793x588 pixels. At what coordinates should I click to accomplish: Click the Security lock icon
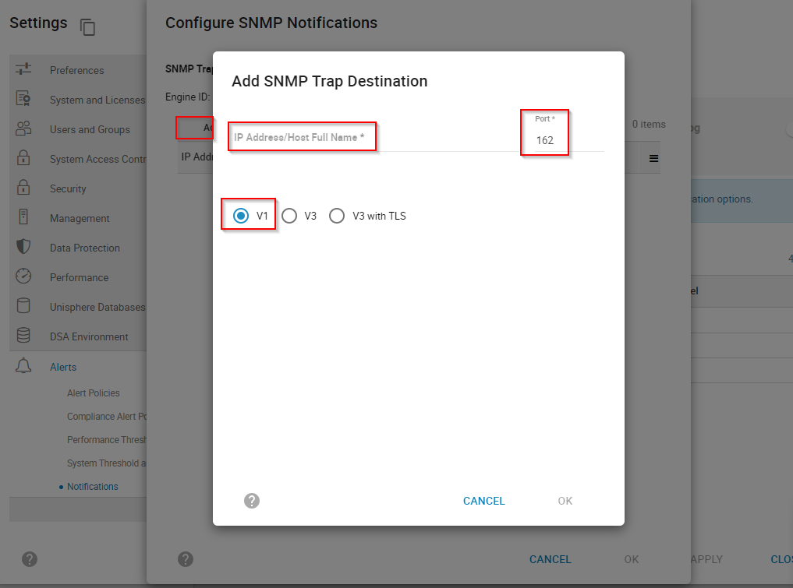coord(25,188)
